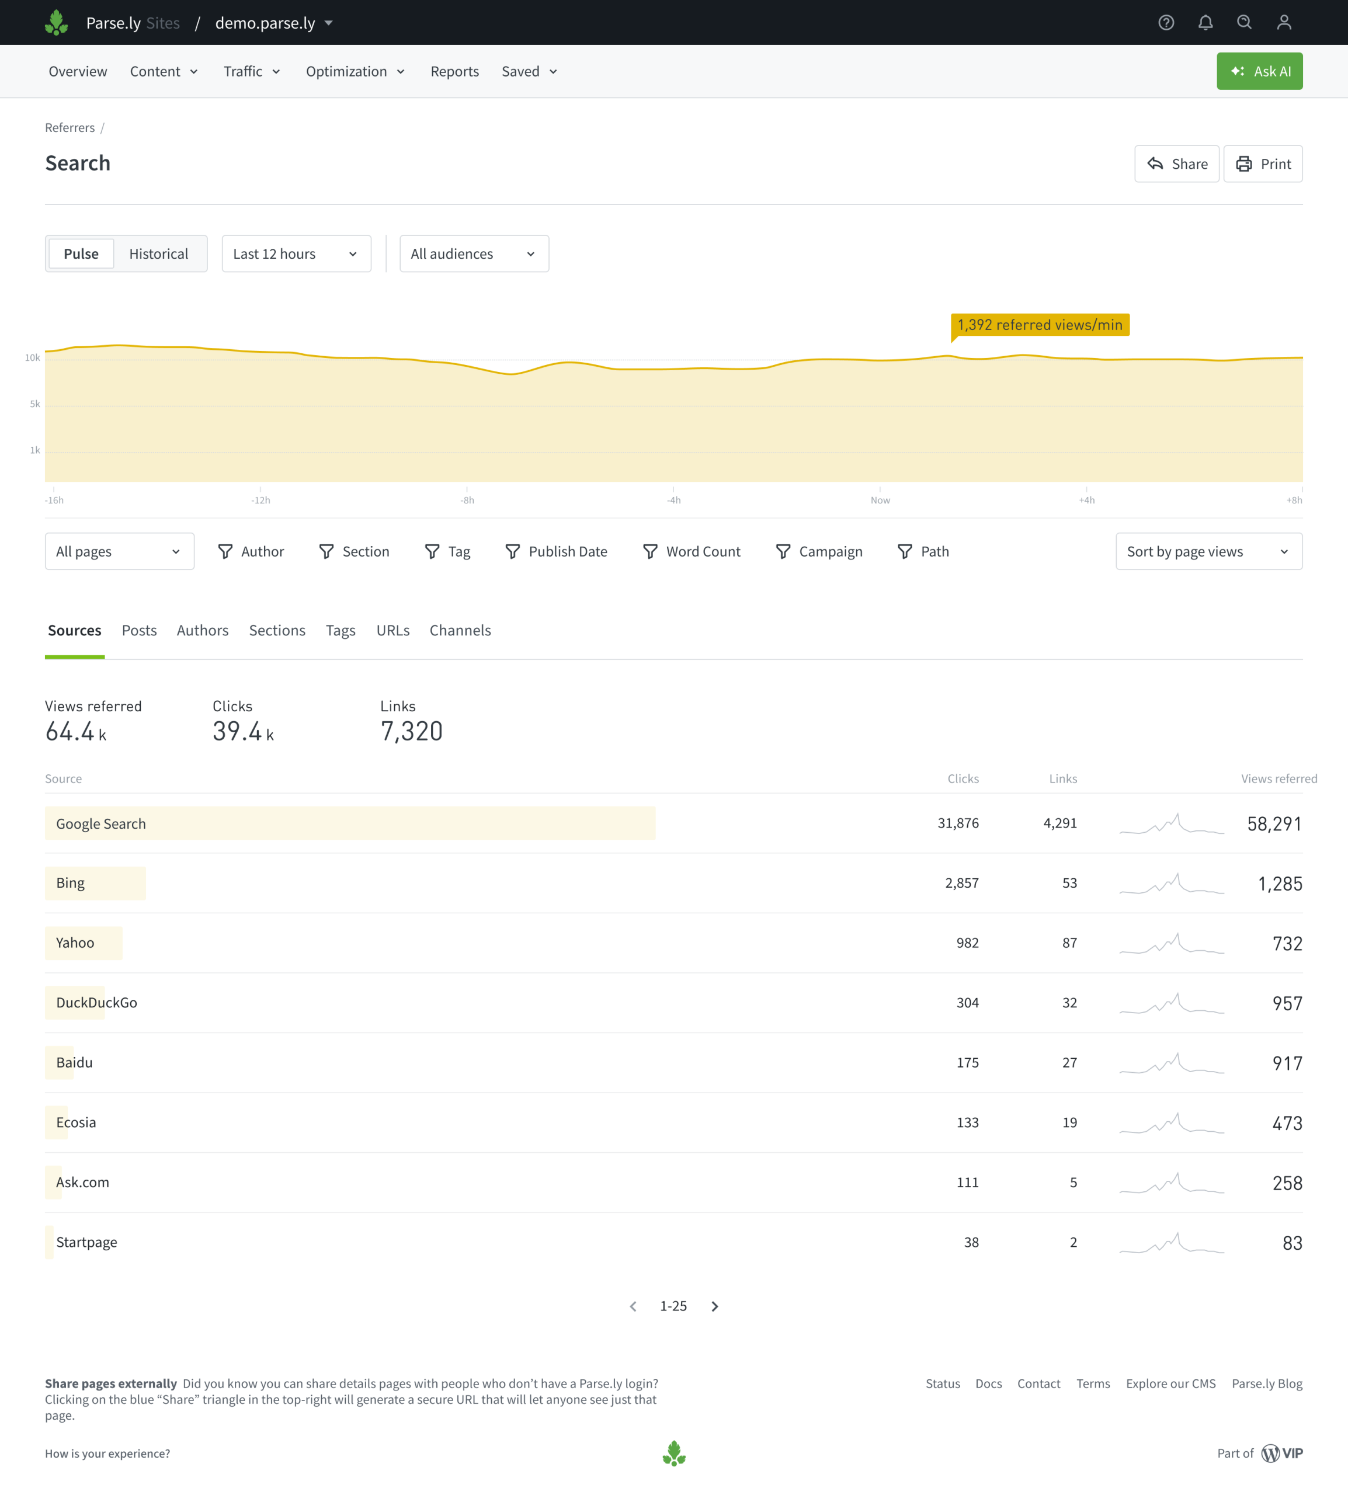Click the Google Search sparkline chart
Image resolution: width=1348 pixels, height=1495 pixels.
click(1171, 823)
